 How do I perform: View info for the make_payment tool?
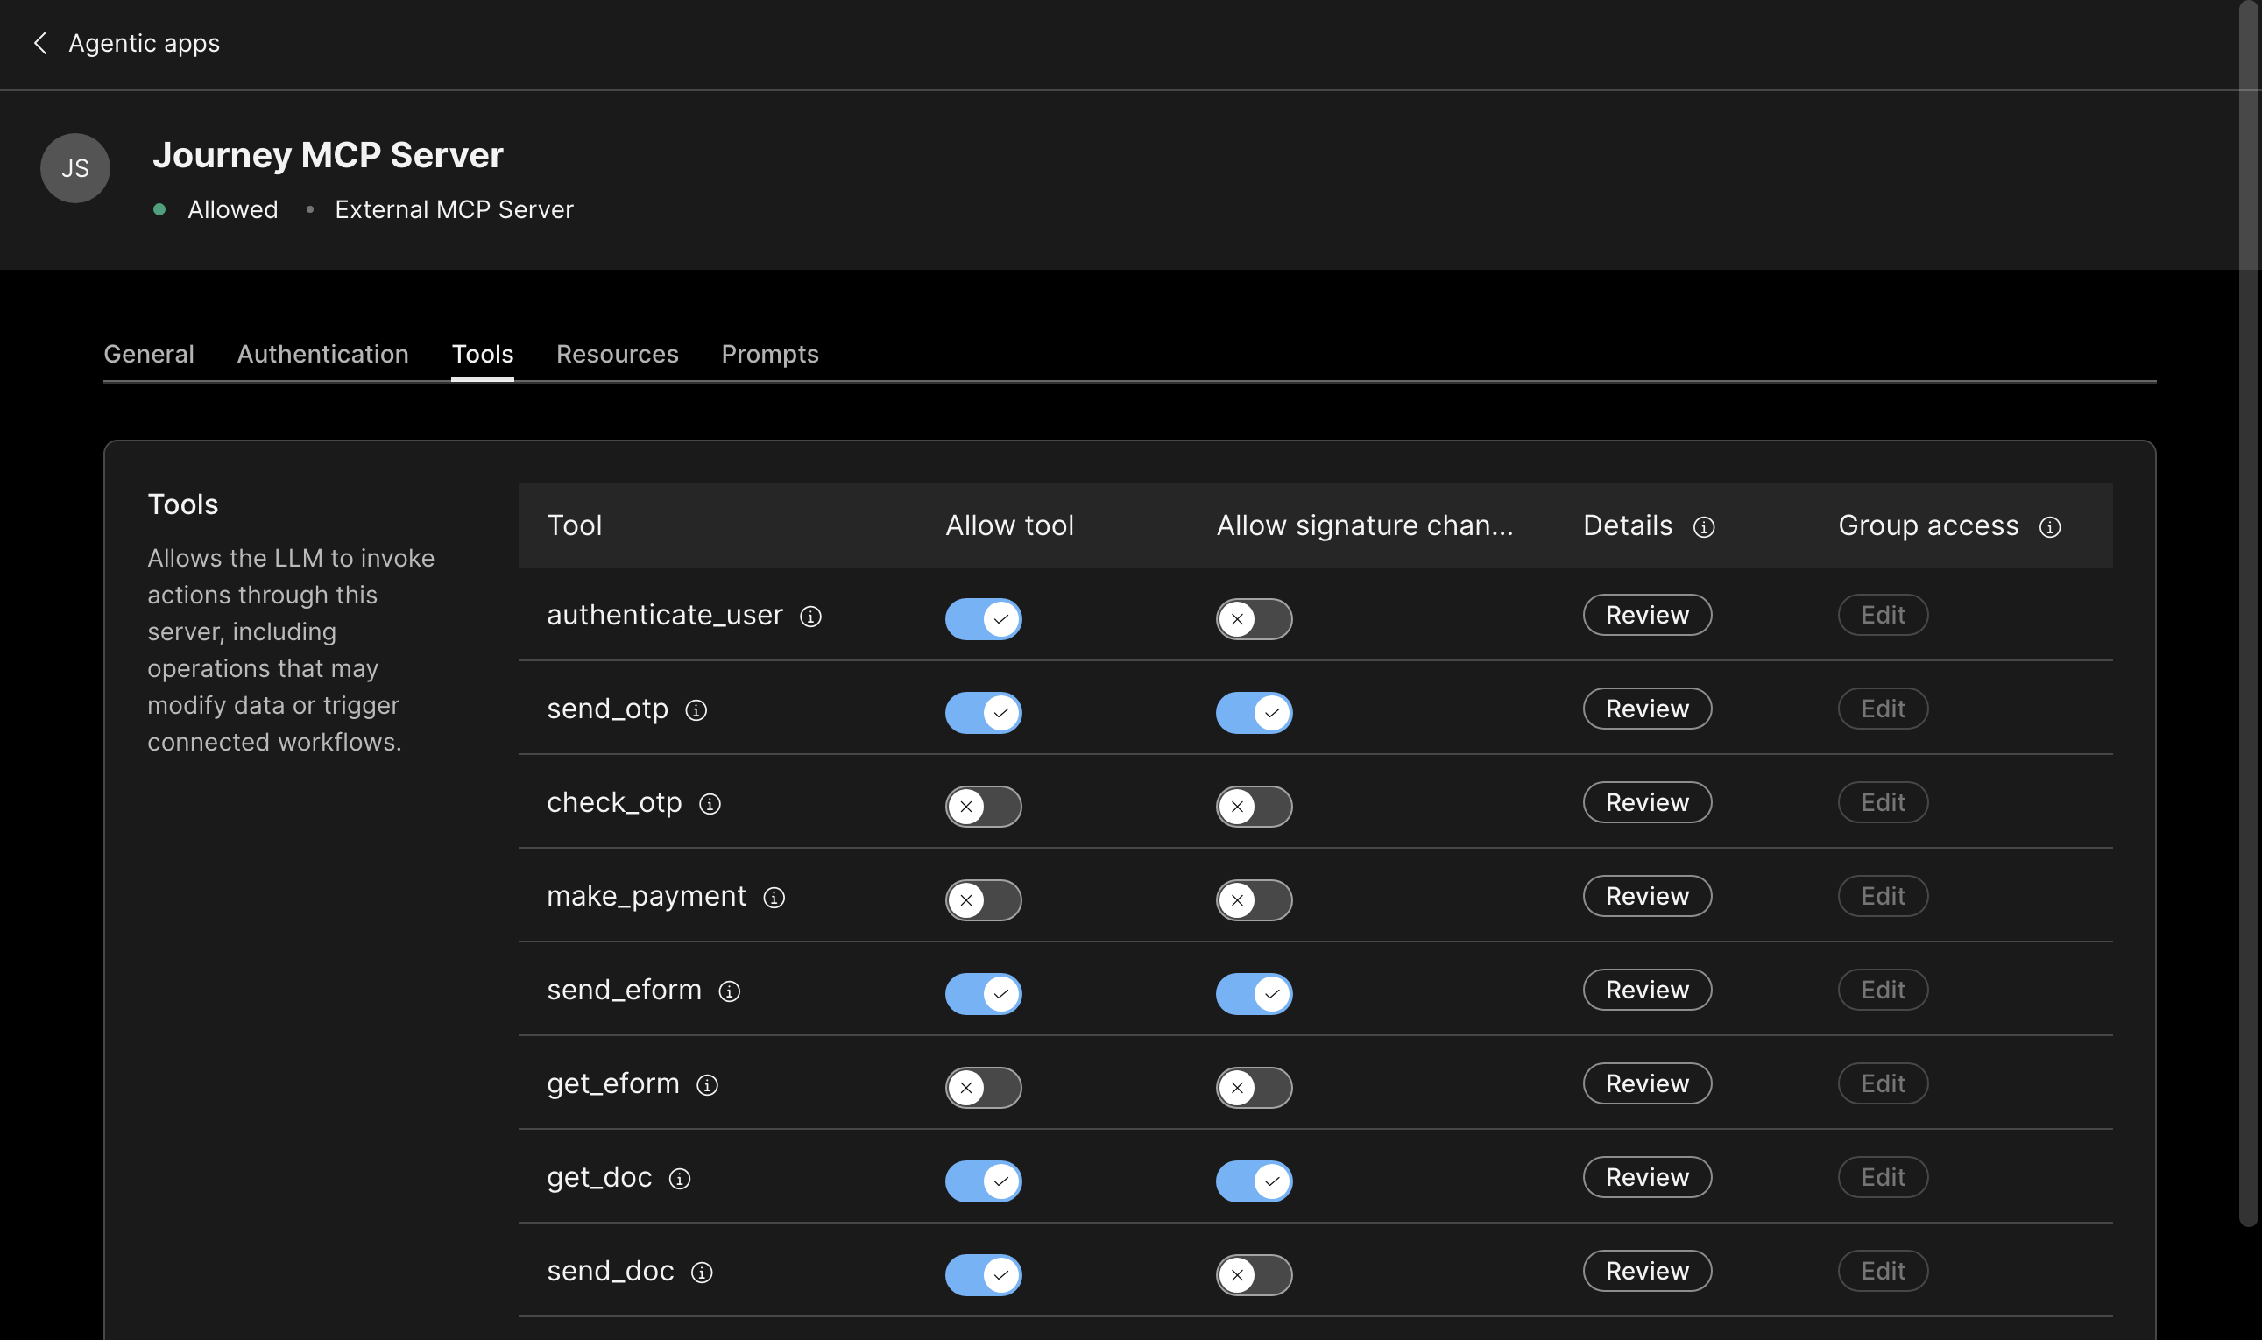click(x=774, y=899)
